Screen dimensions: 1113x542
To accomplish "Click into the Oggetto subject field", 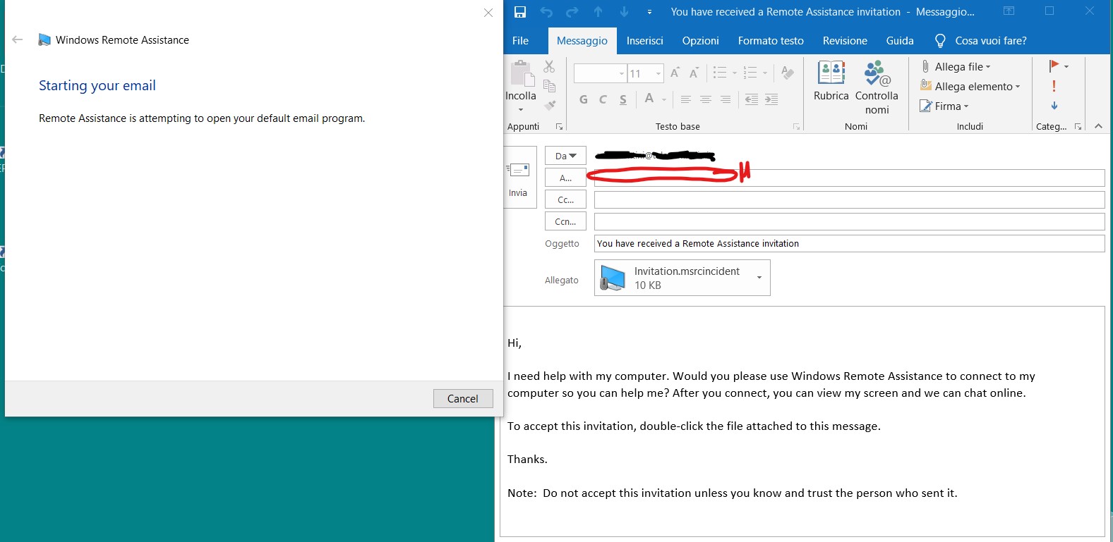I will (x=848, y=244).
